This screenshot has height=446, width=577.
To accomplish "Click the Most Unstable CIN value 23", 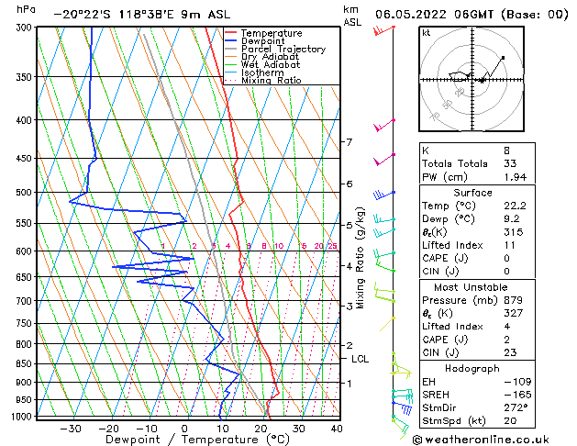I will tap(510, 352).
